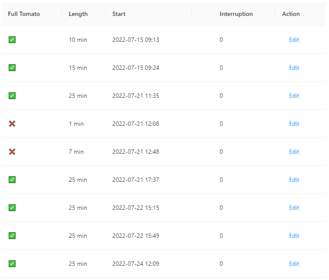
Task: Edit the tomato started 2022-07-21 17:37
Action: click(x=294, y=180)
